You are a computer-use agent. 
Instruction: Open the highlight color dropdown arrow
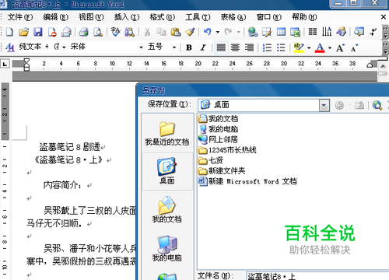pyautogui.click(x=309, y=47)
